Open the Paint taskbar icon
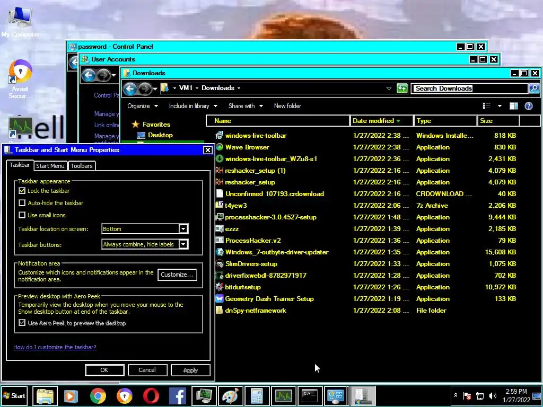 coord(230,395)
